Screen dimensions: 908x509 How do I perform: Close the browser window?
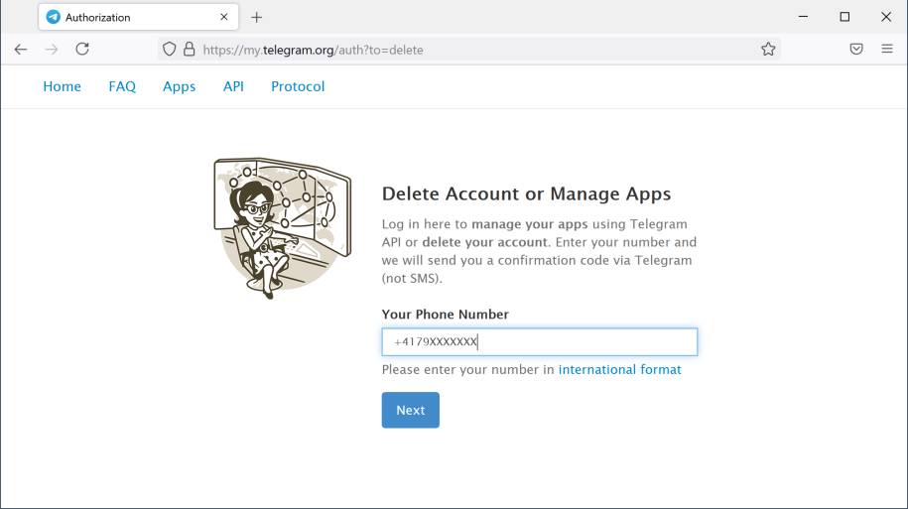(886, 17)
